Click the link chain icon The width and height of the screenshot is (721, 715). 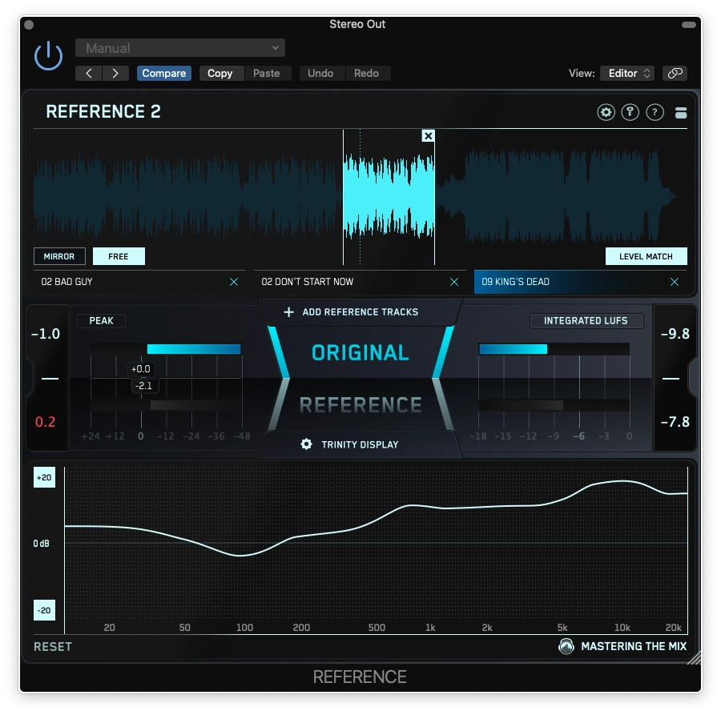coord(675,73)
